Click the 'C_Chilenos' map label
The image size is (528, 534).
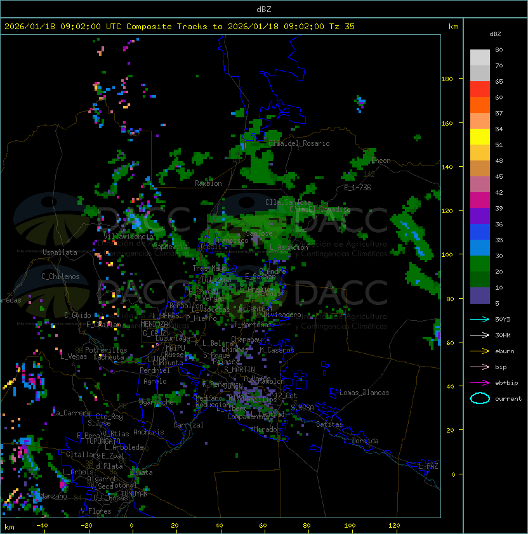(60, 277)
